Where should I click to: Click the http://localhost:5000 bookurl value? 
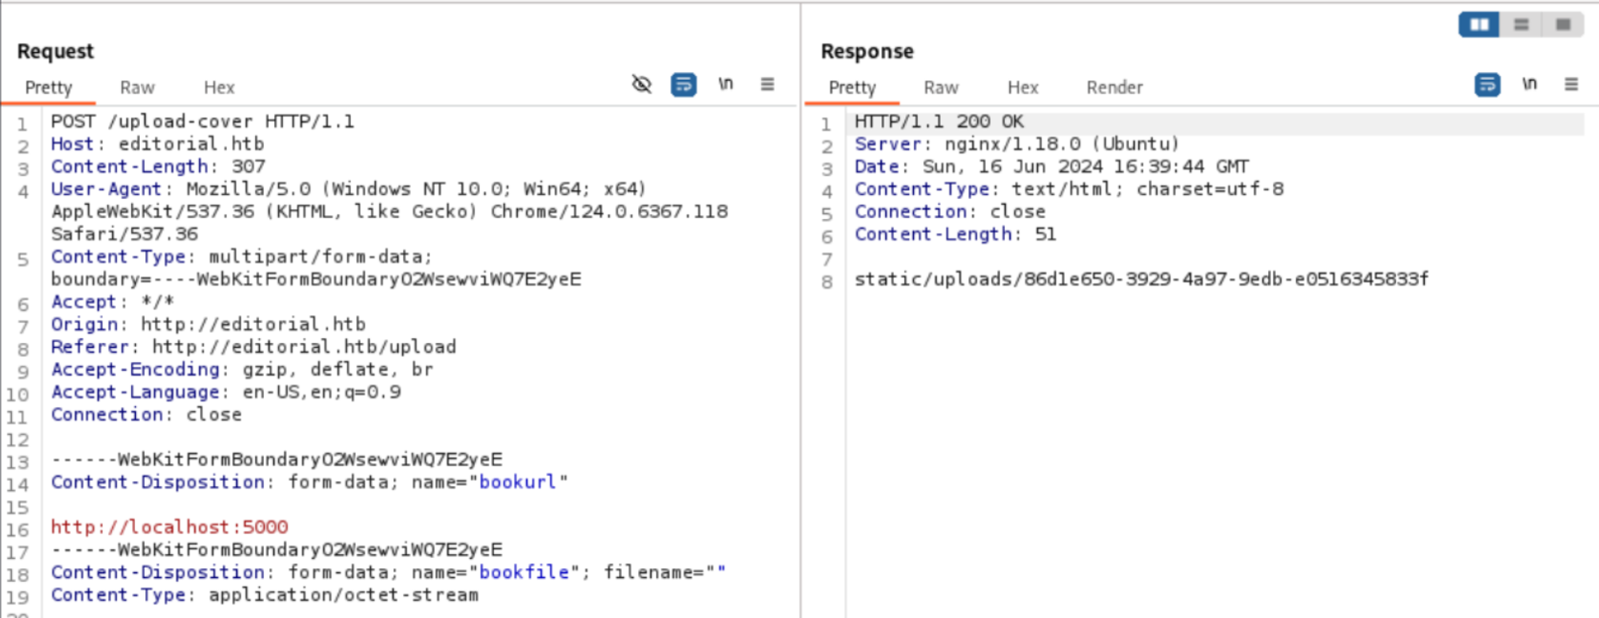coord(169,527)
